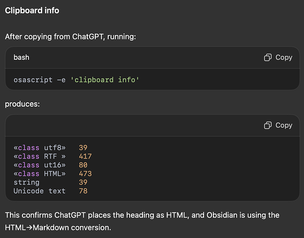Click the copy icon in the bash block
The width and height of the screenshot is (304, 238).
pyautogui.click(x=268, y=58)
